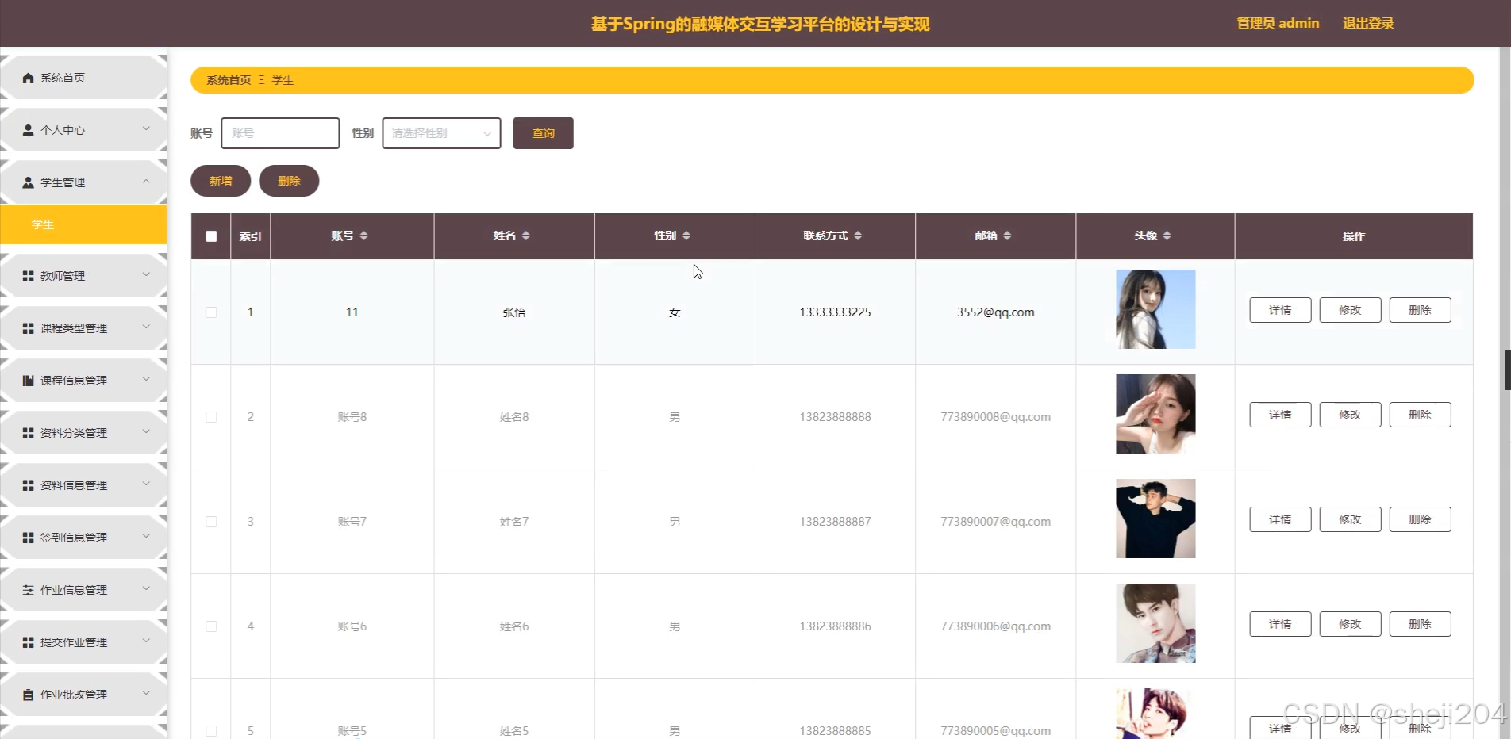Open the 请选择性别 gender dropdown
The image size is (1511, 739).
click(x=440, y=132)
